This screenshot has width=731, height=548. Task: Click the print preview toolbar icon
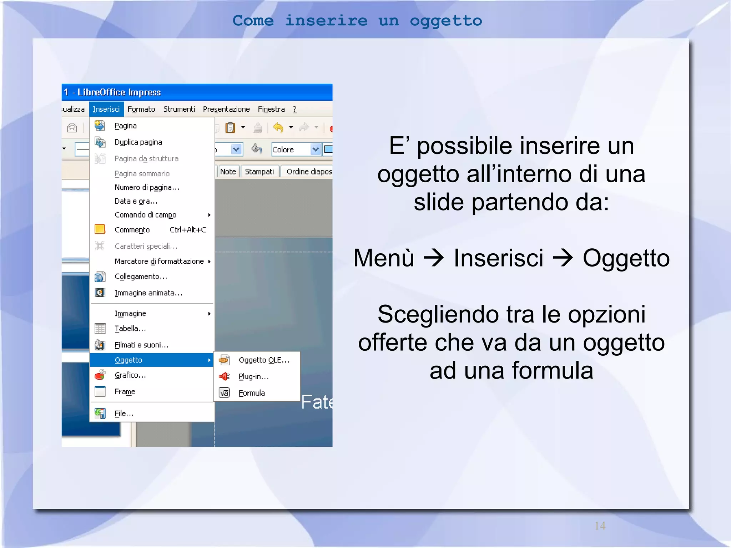(72, 128)
